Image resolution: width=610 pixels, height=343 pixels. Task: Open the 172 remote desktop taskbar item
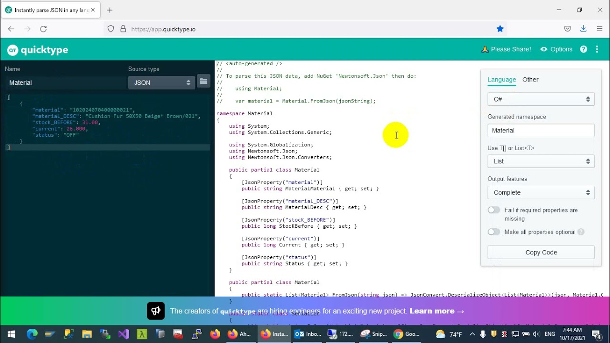(341, 334)
